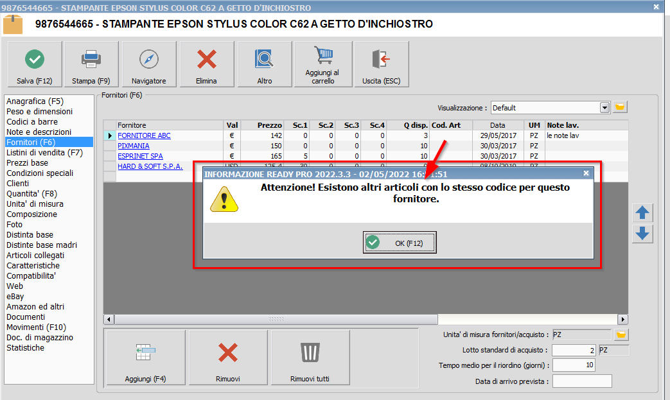Click the Unita' di misura fornitori/acquisto field
The image size is (670, 400).
pyautogui.click(x=581, y=335)
